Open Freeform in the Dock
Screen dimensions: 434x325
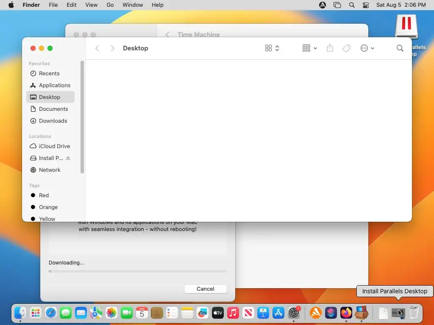(202, 313)
